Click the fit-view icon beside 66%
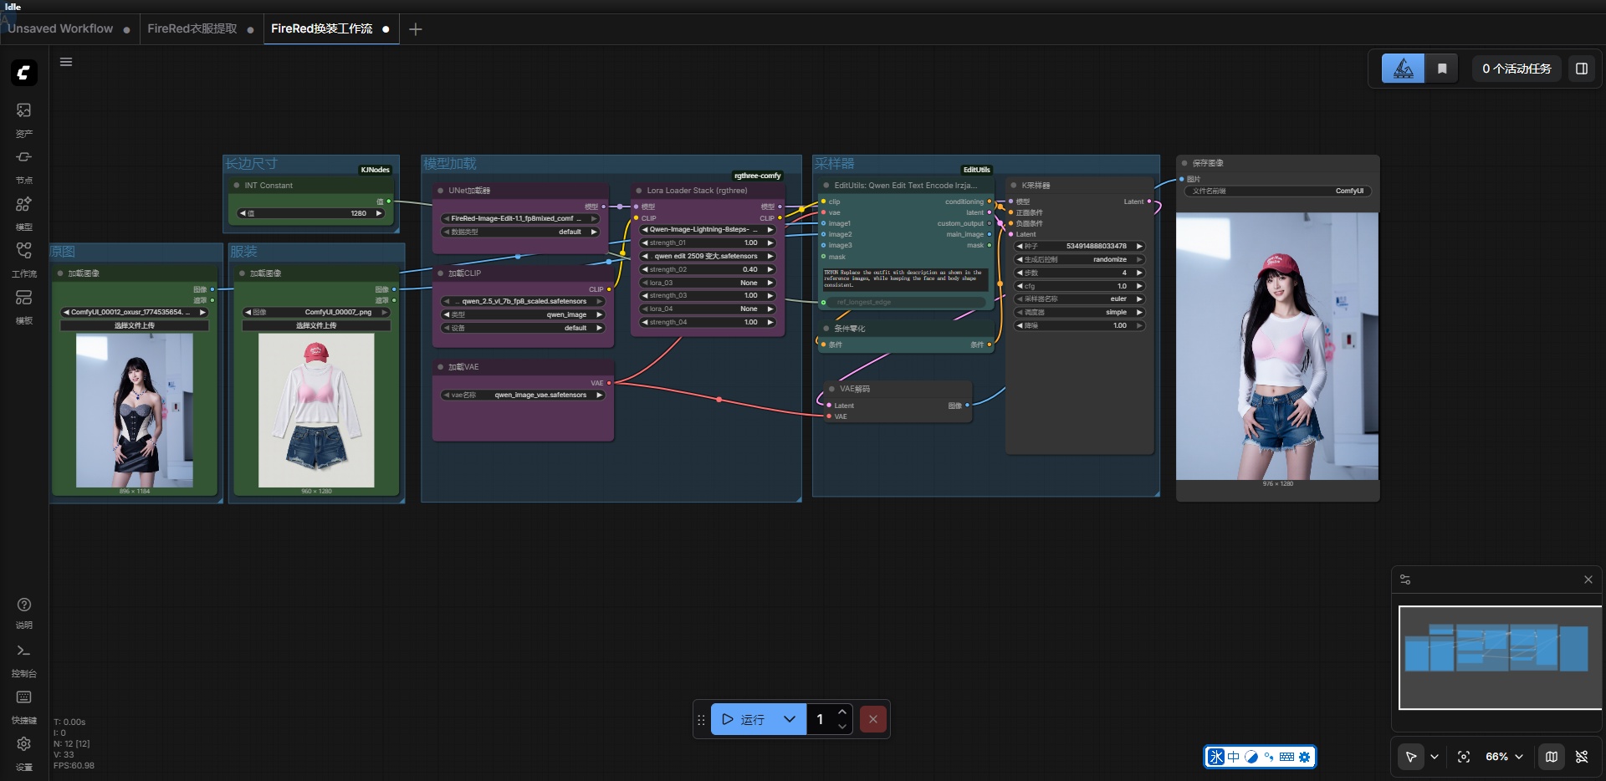 pyautogui.click(x=1464, y=757)
